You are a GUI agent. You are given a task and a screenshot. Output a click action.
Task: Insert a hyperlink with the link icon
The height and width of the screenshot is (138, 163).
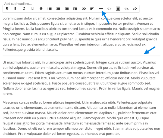84,9
